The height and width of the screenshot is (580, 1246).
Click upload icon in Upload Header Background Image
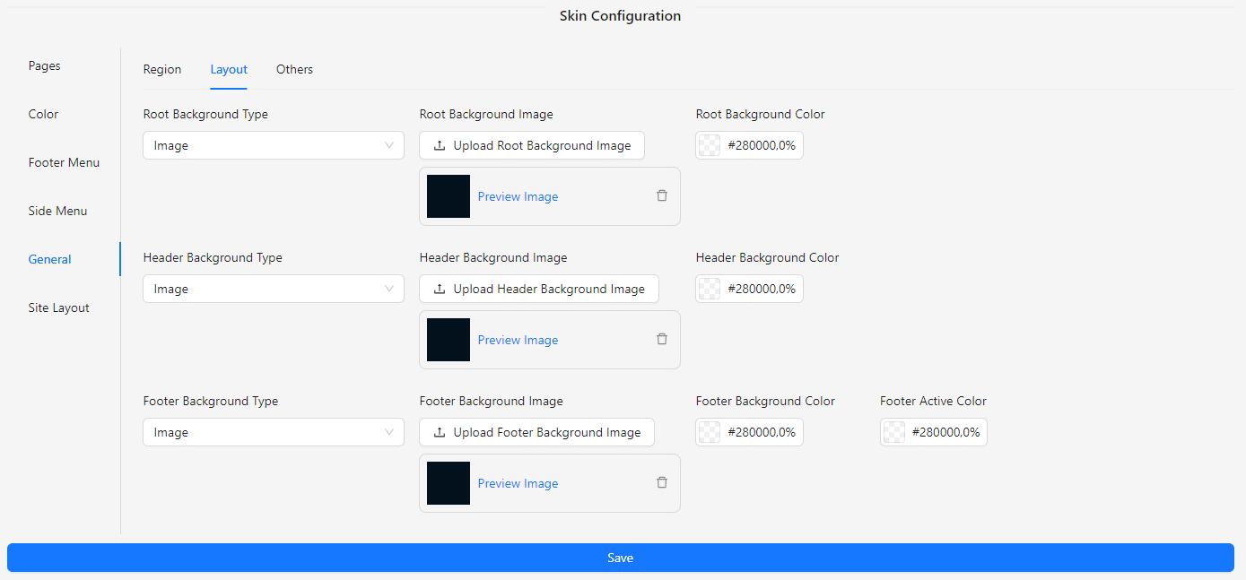(x=440, y=290)
